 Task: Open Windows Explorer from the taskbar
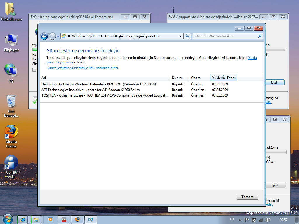36,220
